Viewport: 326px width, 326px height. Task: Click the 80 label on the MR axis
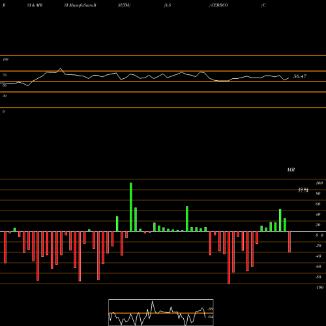click(318, 194)
